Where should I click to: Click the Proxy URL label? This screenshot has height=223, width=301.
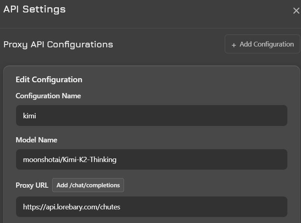click(x=32, y=185)
